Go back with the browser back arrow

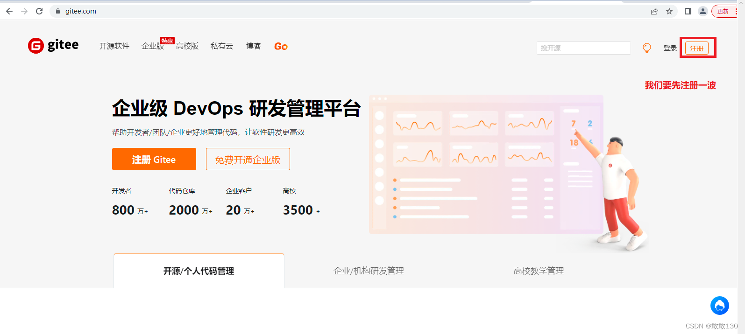coord(9,11)
